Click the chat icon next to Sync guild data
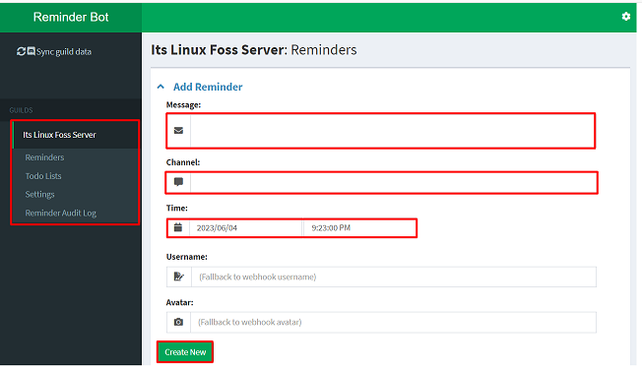 coord(32,51)
